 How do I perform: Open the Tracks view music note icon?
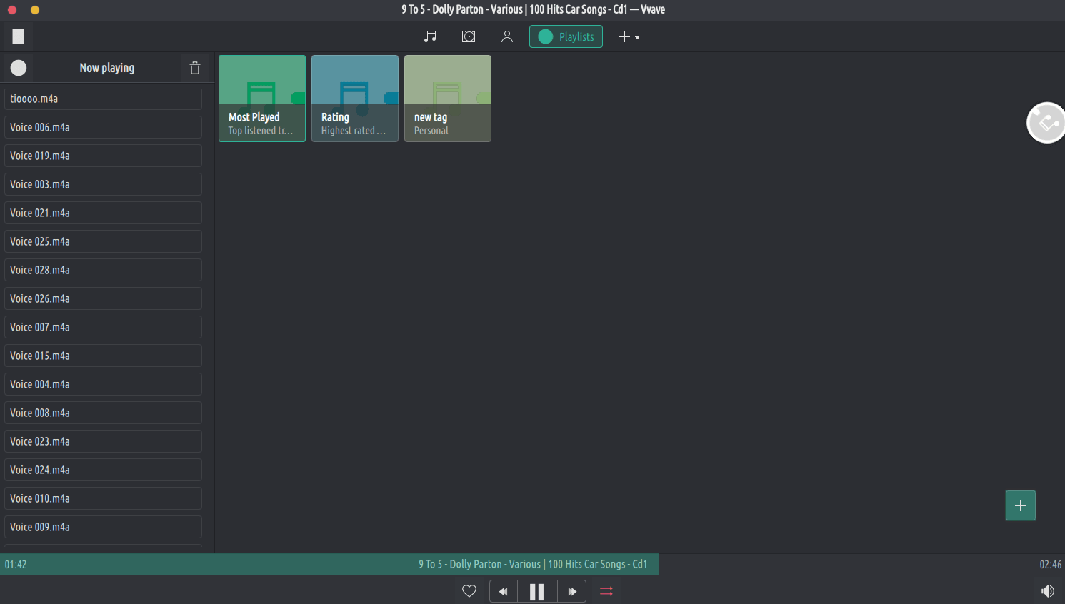pos(430,36)
